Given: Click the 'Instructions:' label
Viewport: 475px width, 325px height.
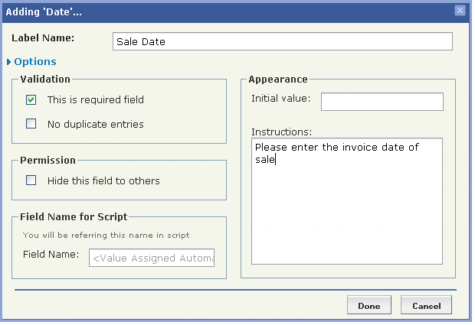Looking at the screenshot, I should [281, 132].
